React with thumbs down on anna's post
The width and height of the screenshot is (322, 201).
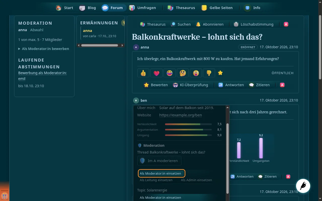[209, 73]
